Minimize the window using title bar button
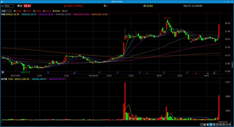Viewport: 234px width, 127px height. 225,2
